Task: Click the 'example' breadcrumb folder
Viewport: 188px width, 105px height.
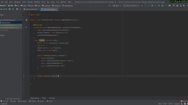Action: point(46,6)
